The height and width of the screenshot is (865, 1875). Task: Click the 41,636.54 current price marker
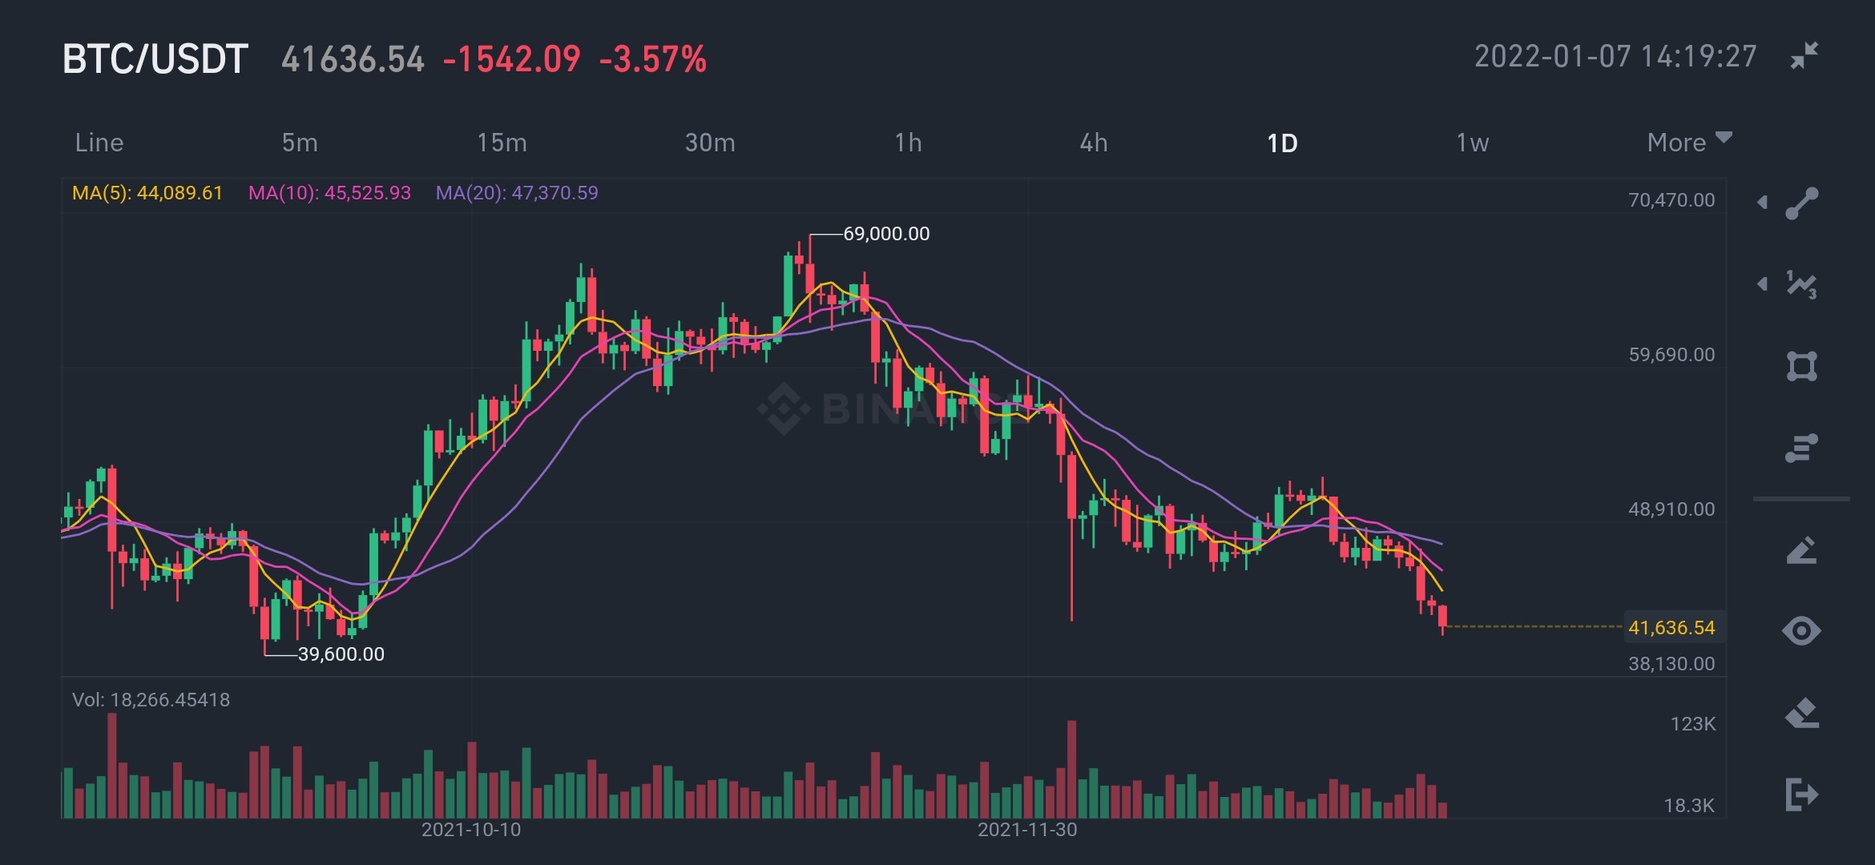point(1672,627)
